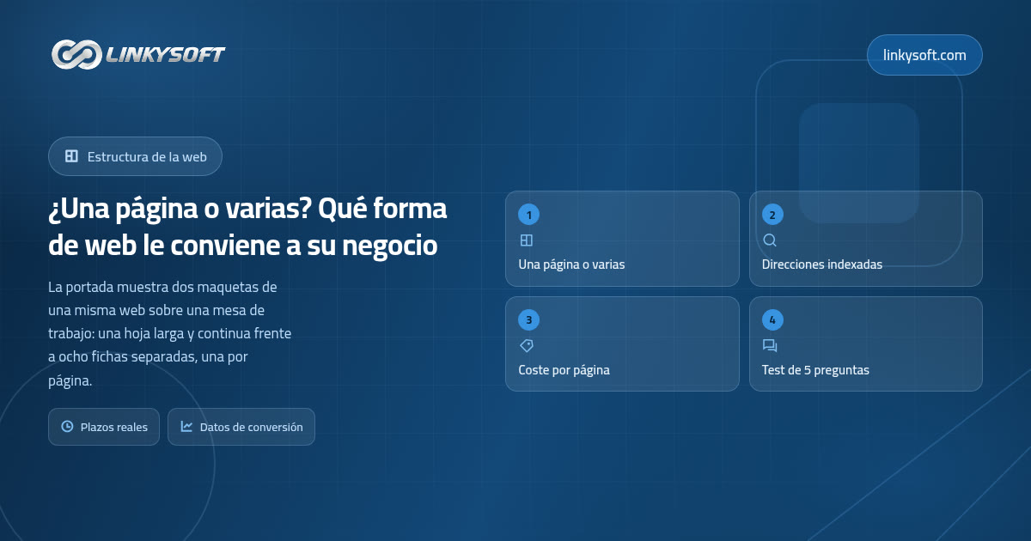Select the Plazos reales chip
This screenshot has width=1031, height=541.
point(104,427)
